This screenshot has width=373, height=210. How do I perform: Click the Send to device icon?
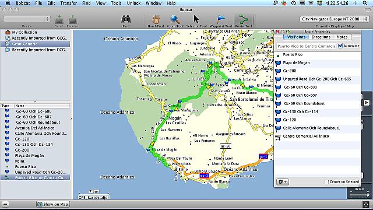(59, 19)
